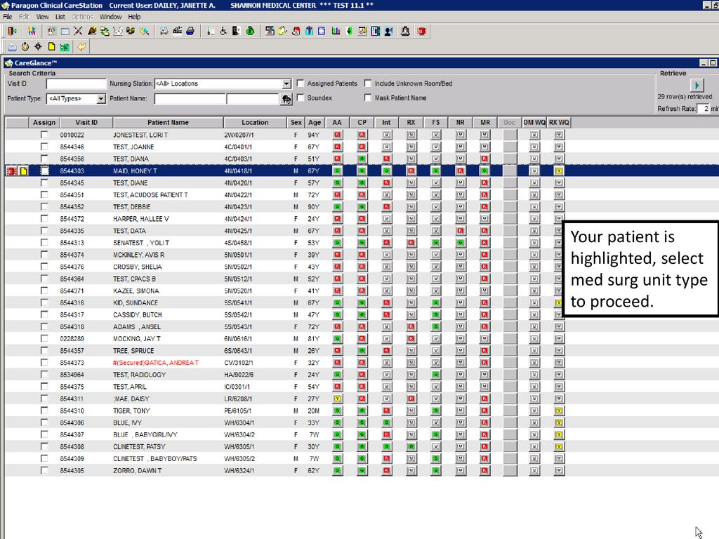Click location WH/6324/1
Viewport: 719px width, 539px height.
pos(239,471)
